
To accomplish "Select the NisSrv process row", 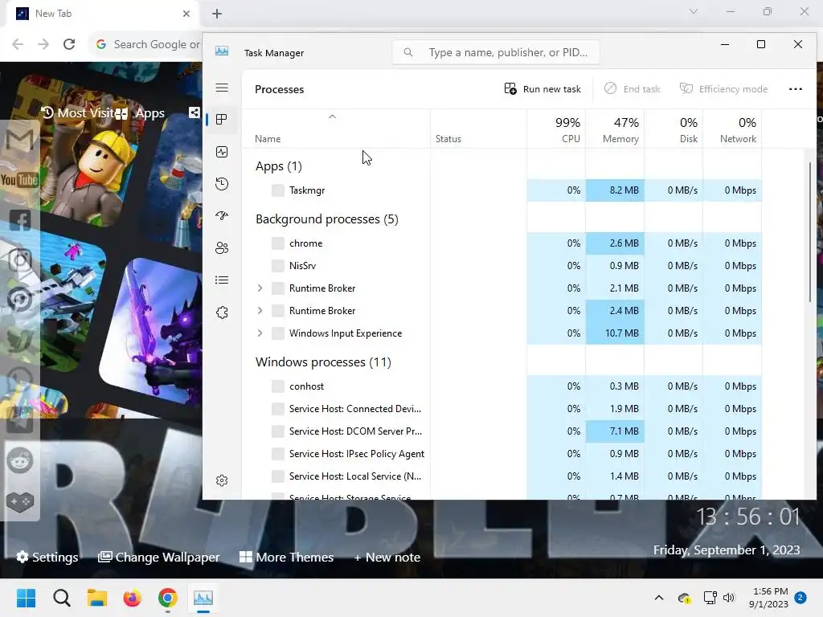I will tap(502, 266).
